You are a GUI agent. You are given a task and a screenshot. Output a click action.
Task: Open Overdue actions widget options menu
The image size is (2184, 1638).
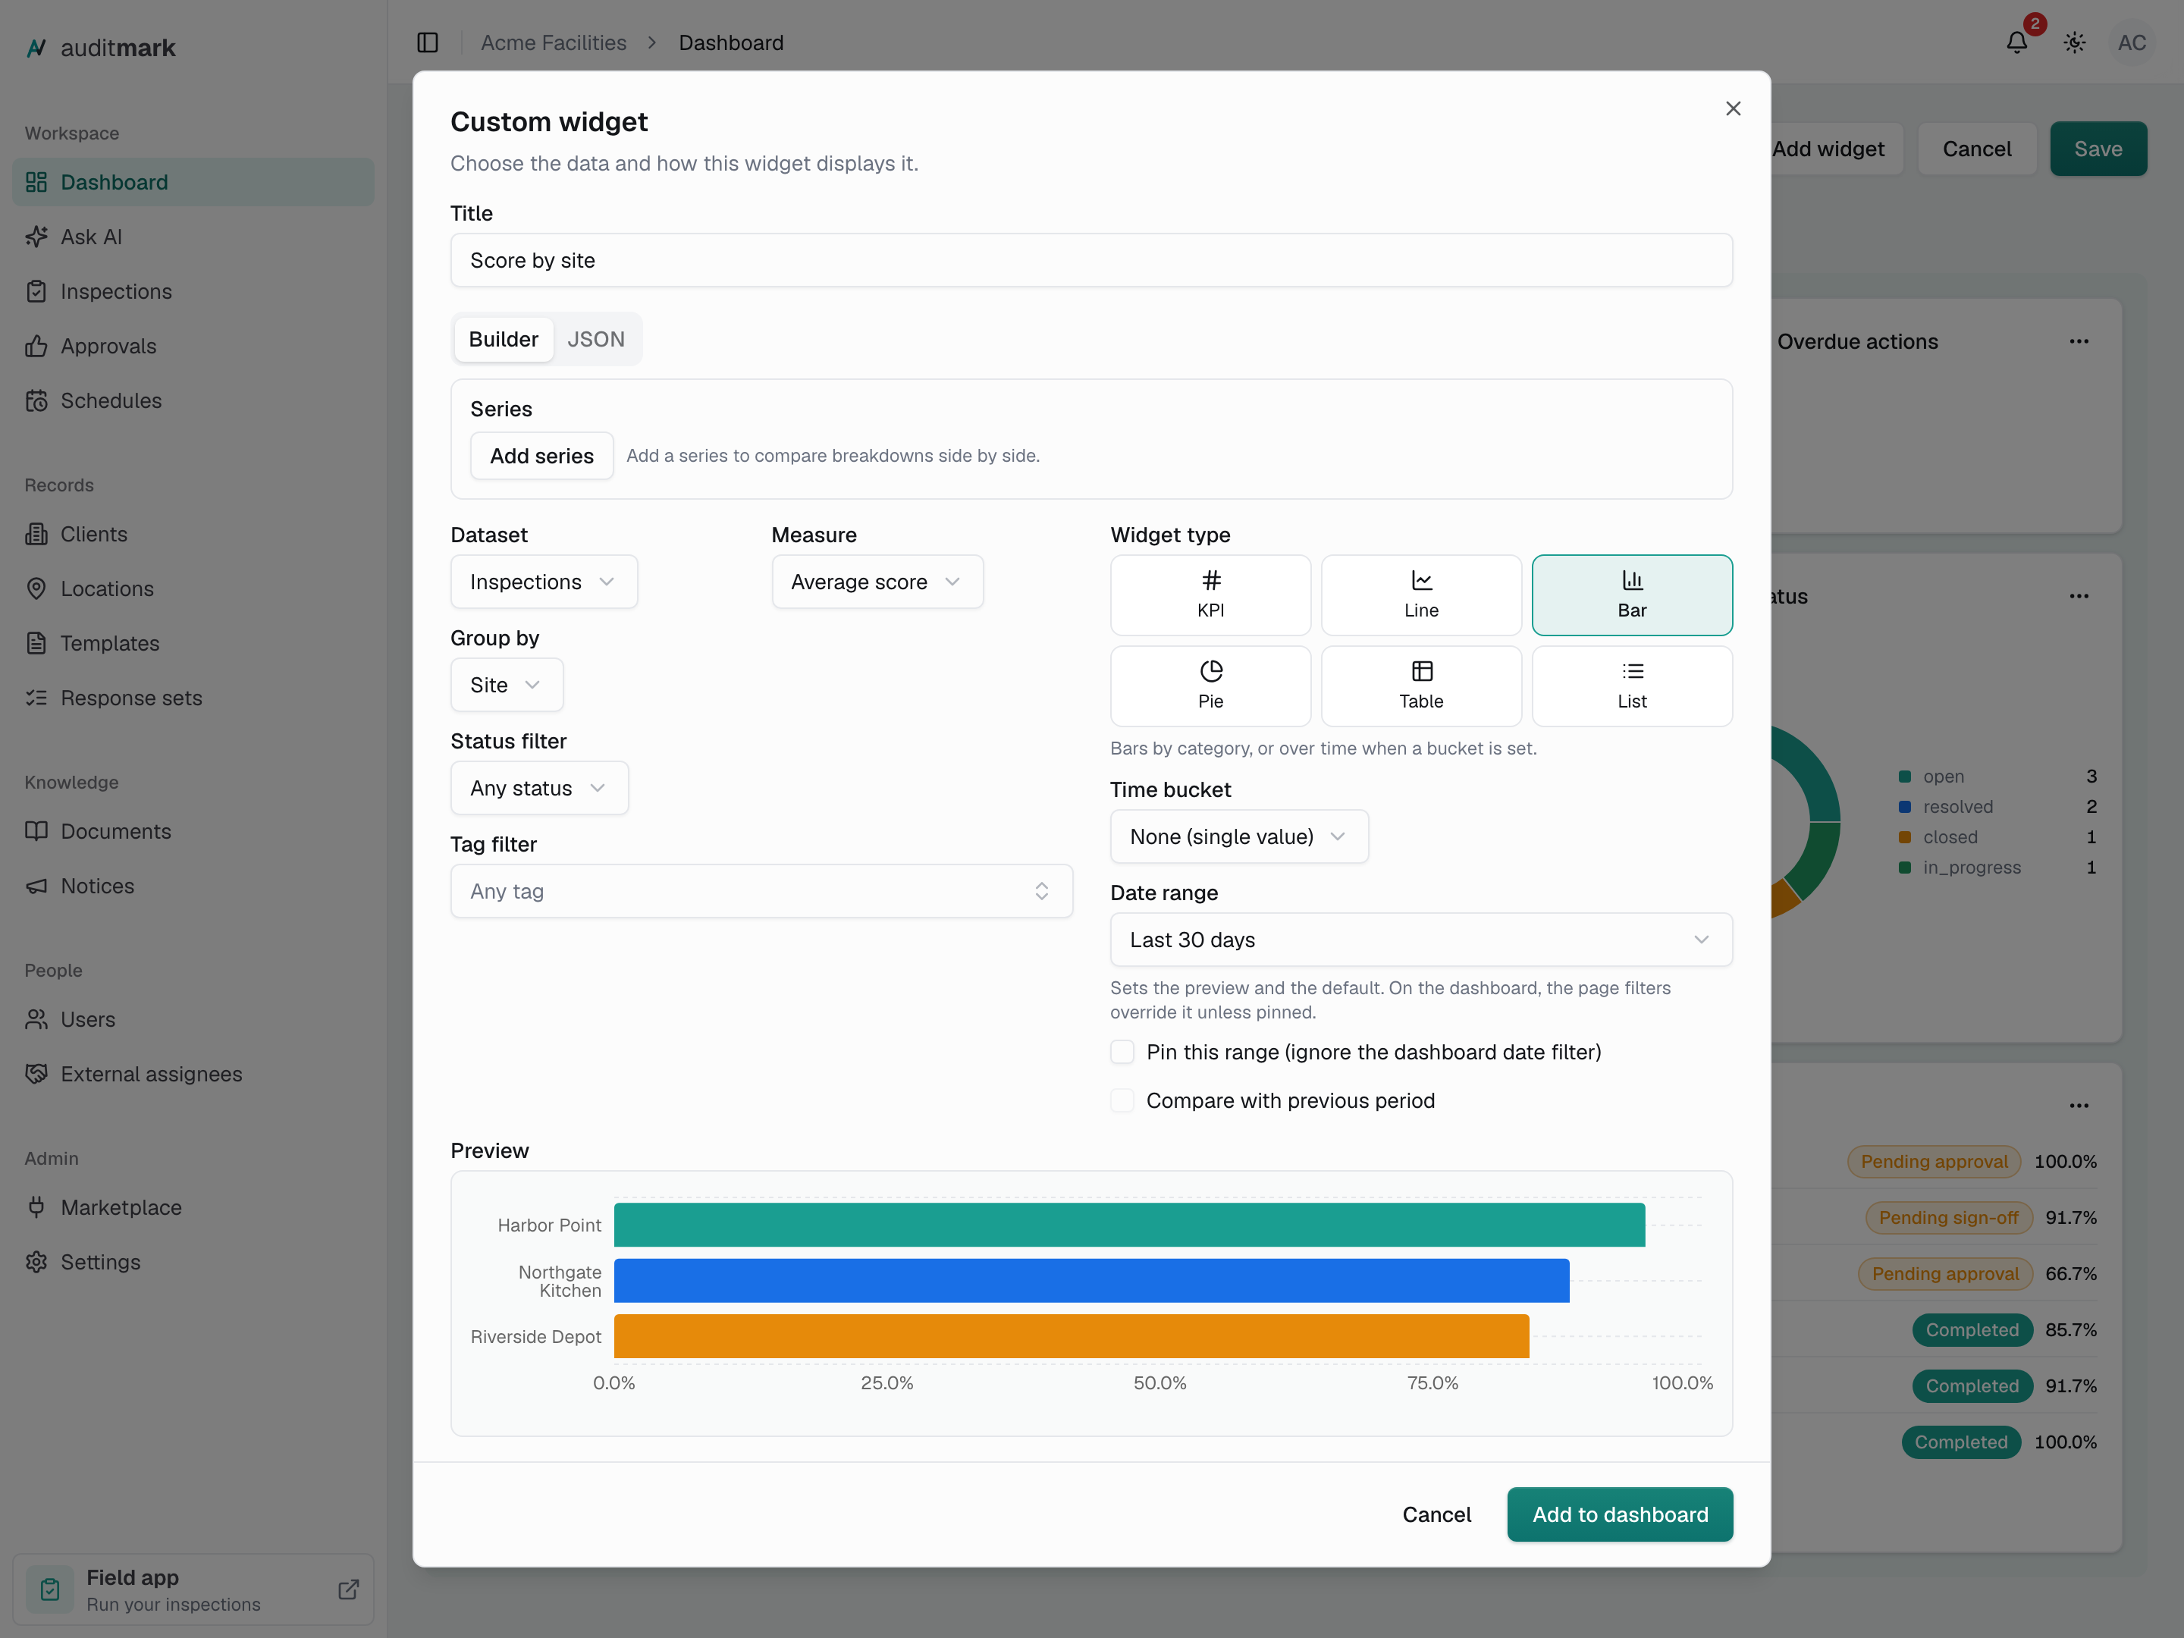[2079, 341]
